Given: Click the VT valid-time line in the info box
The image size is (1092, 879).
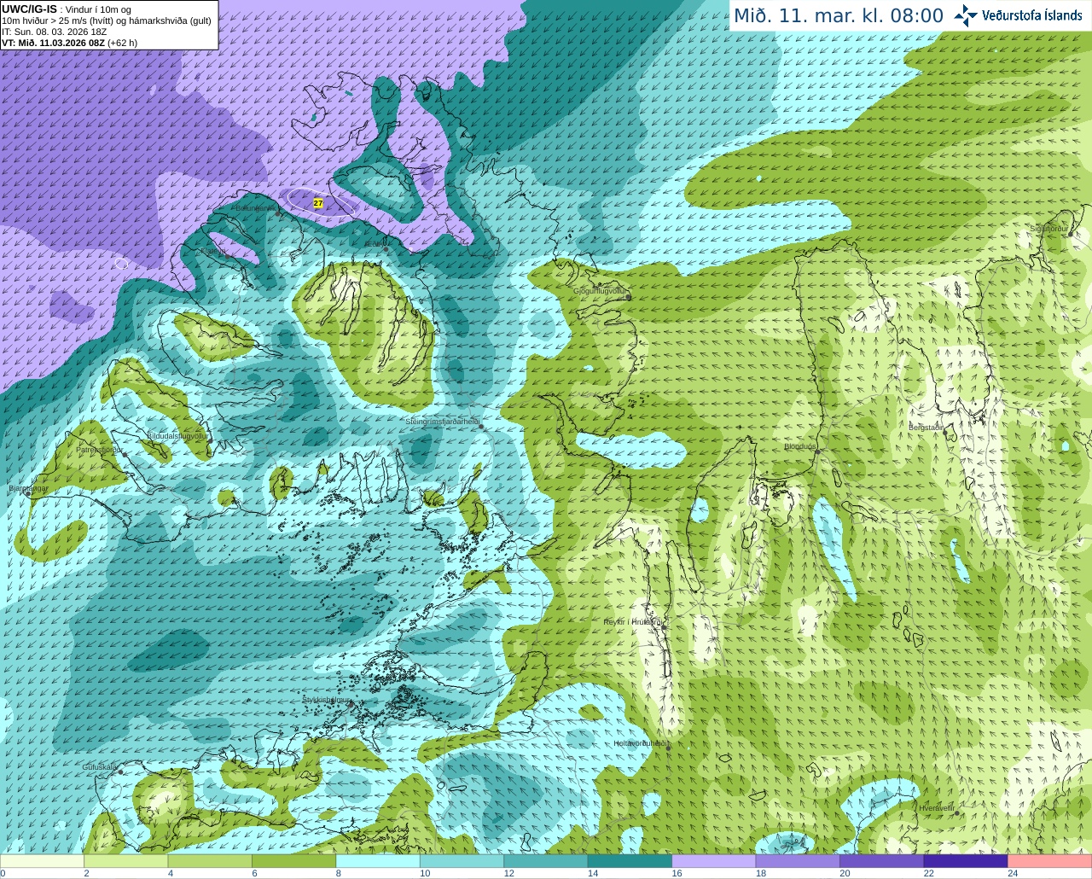Looking at the screenshot, I should coord(69,43).
